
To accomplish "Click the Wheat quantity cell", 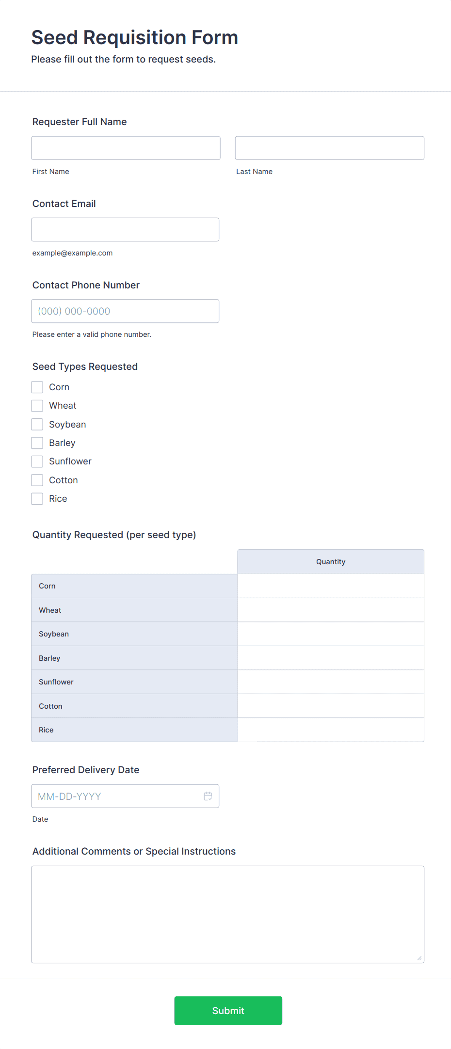I will pos(331,610).
